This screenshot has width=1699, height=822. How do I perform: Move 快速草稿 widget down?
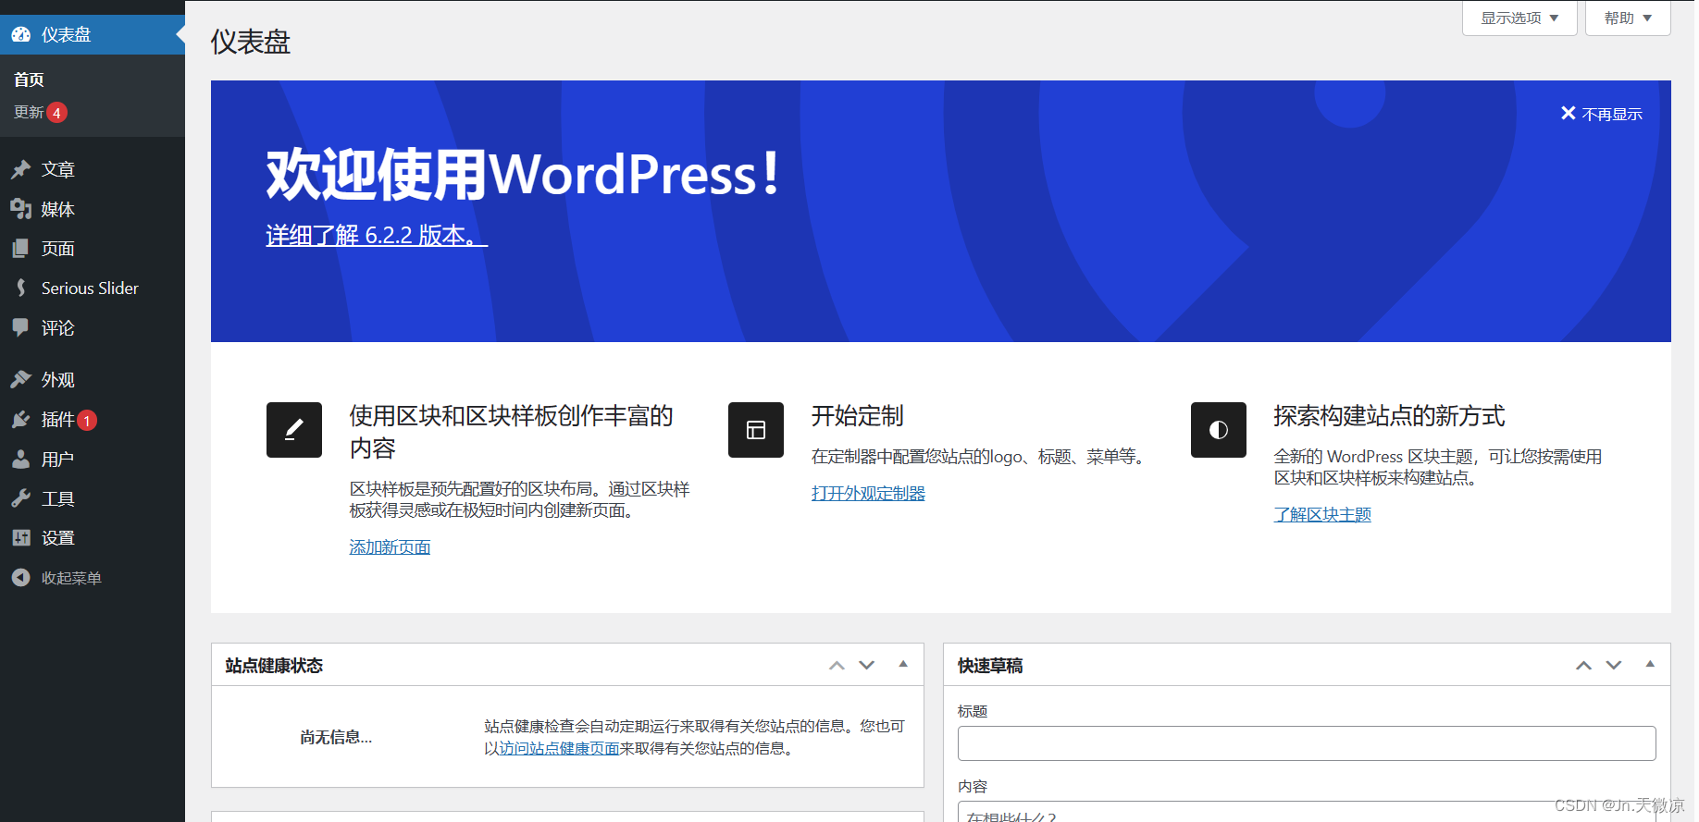coord(1614,665)
